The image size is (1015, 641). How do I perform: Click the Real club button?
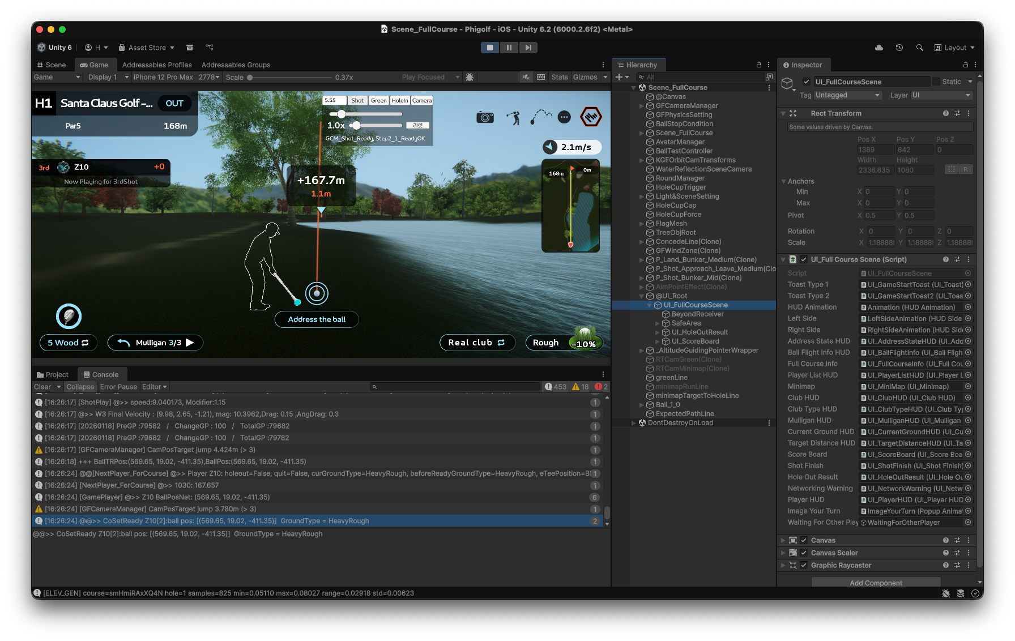tap(477, 343)
